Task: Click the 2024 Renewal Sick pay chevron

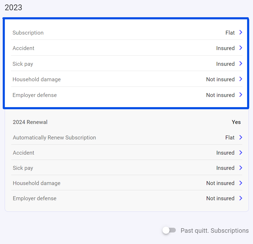Action: click(x=241, y=168)
